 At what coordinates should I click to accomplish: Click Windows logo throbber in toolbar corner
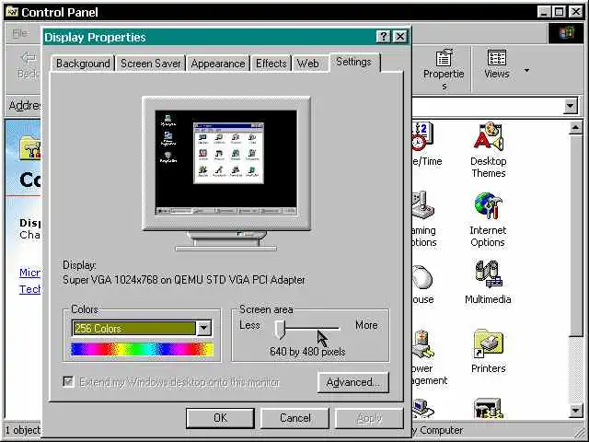pos(567,33)
